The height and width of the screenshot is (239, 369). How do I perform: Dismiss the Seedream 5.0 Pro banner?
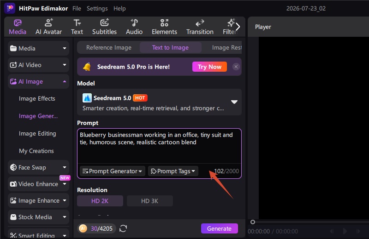(x=236, y=67)
